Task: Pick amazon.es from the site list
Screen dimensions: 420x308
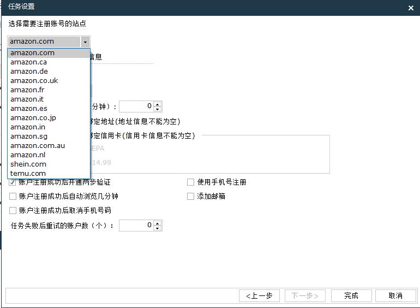Action: [49, 109]
